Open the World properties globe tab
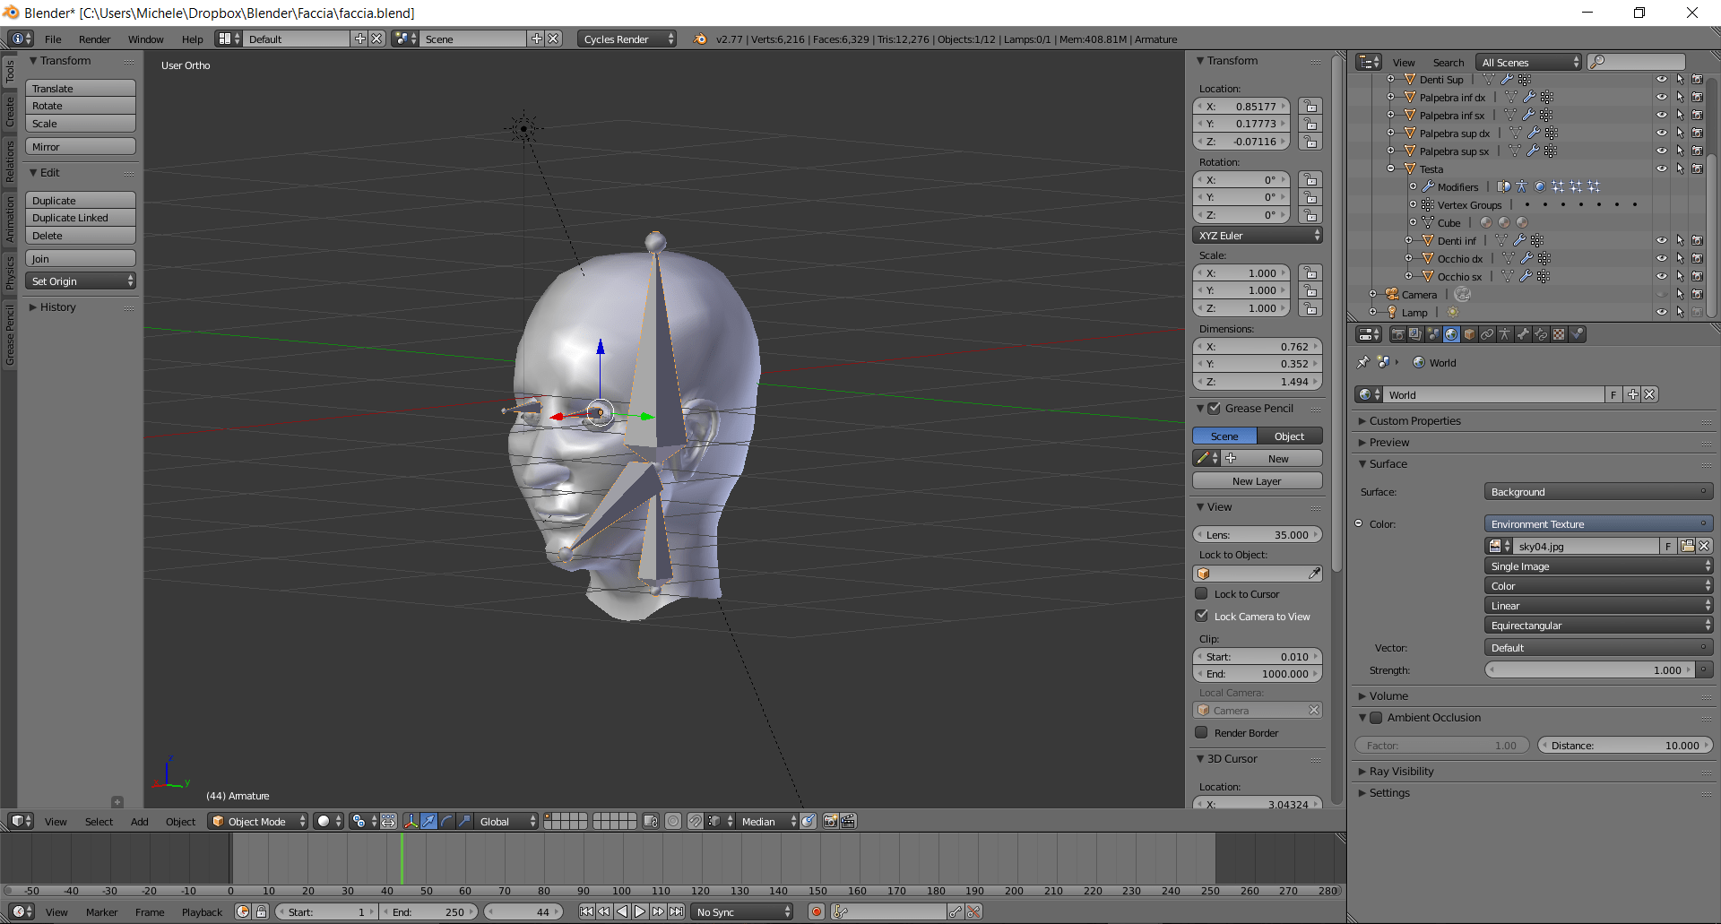This screenshot has width=1721, height=924. [1451, 334]
